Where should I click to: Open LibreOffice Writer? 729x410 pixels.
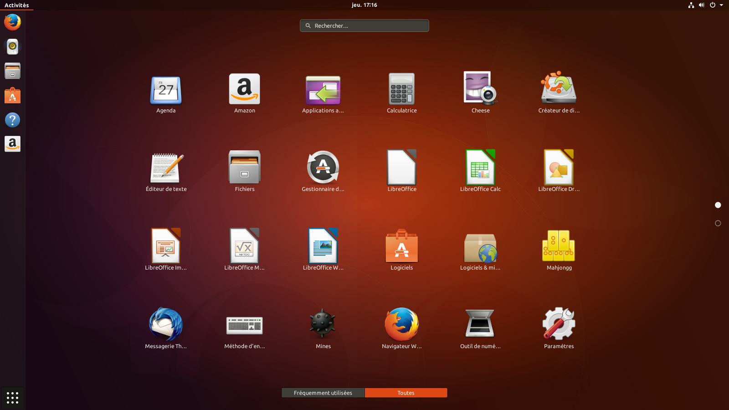pos(323,246)
